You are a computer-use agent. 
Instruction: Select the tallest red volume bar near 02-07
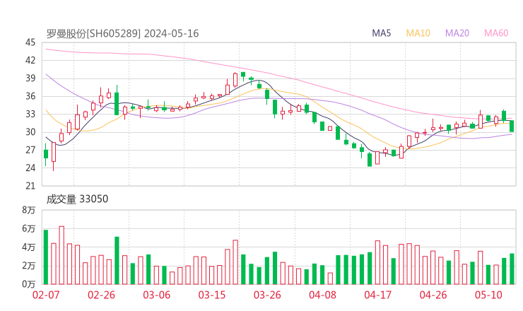tap(61, 255)
